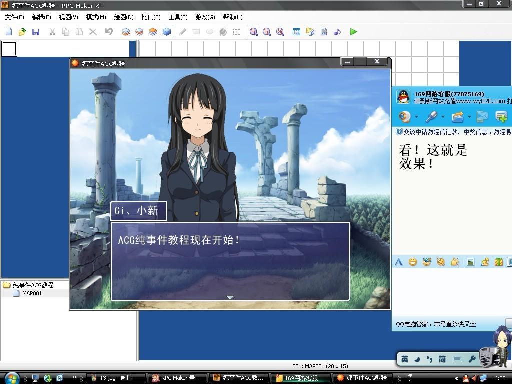Switch to the Events layer cube

167,32
